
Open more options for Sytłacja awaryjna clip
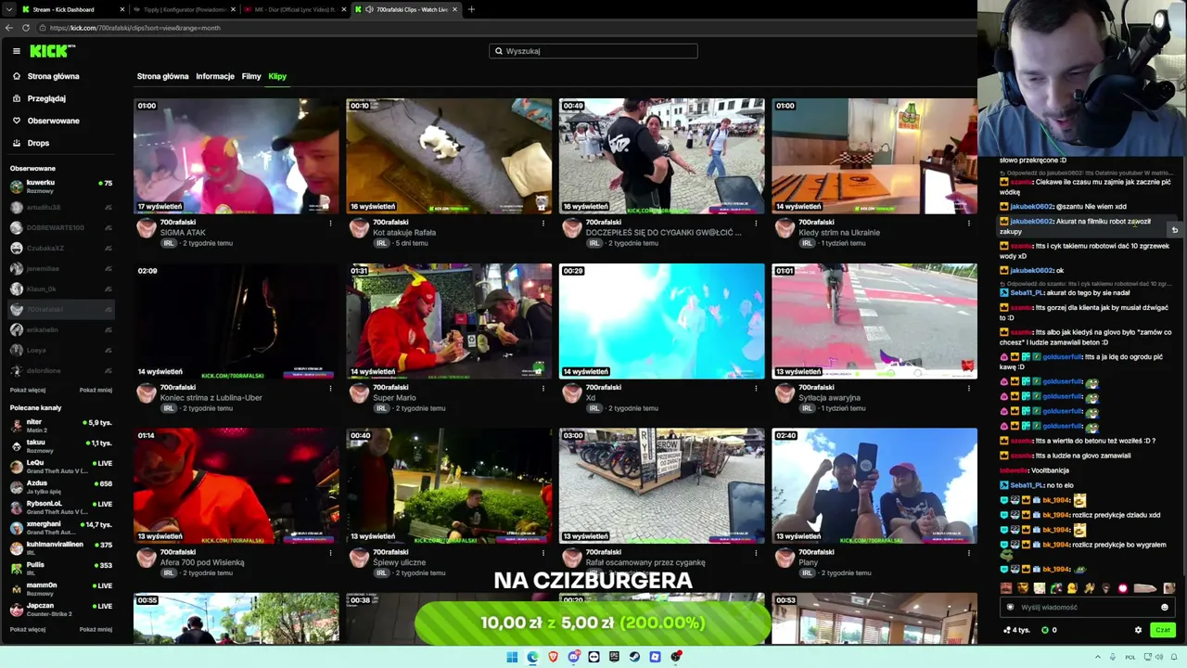tap(969, 388)
